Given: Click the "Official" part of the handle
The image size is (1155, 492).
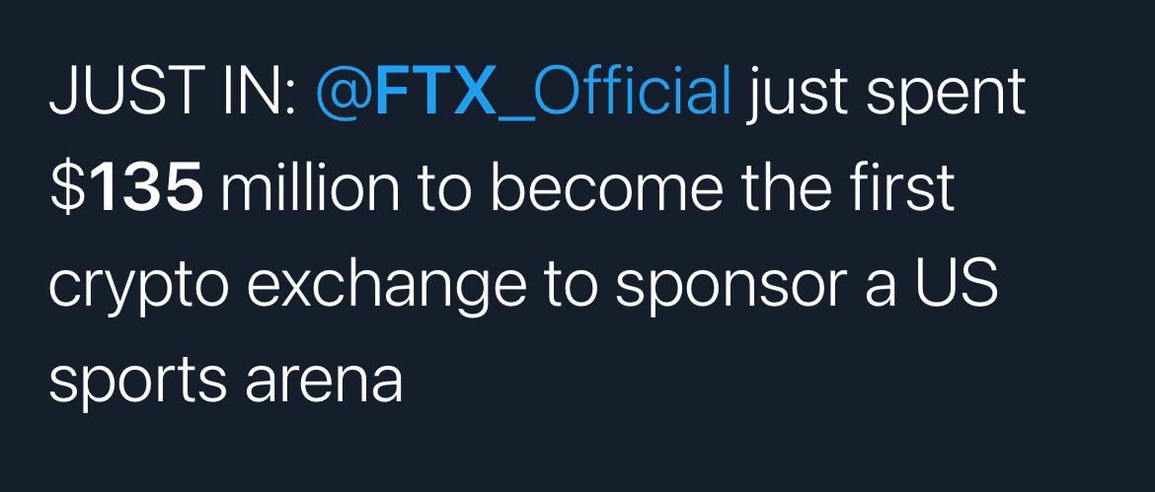Looking at the screenshot, I should pos(632,91).
